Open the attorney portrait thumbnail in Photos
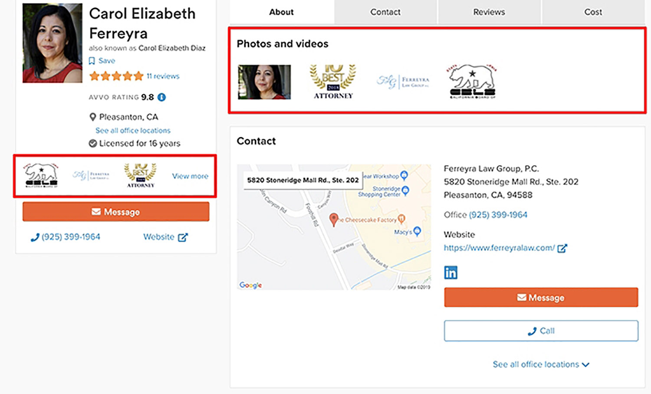The height and width of the screenshot is (394, 651). click(x=264, y=82)
